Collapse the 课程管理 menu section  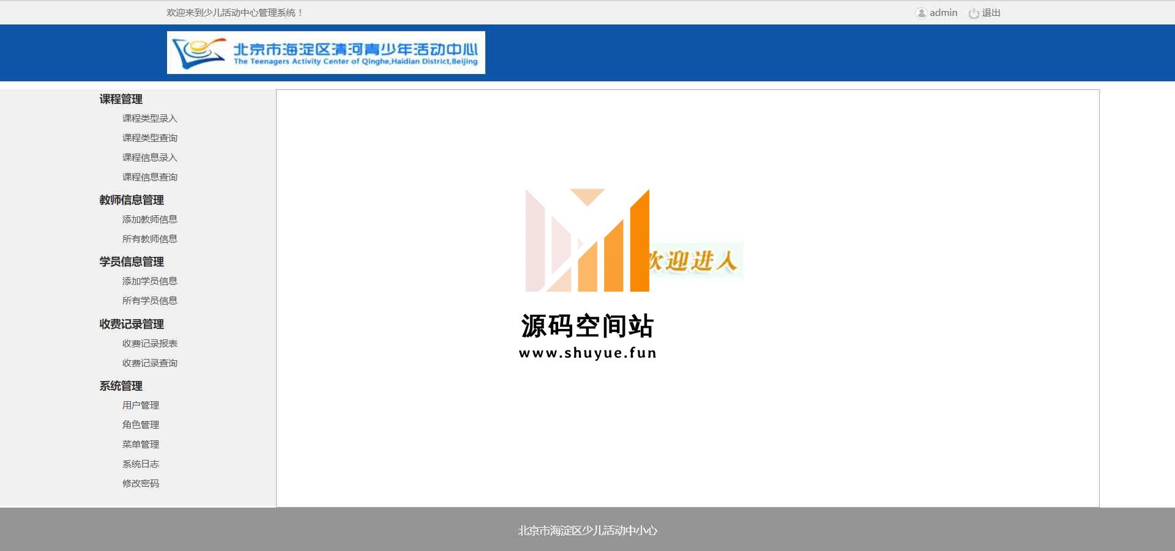point(121,99)
